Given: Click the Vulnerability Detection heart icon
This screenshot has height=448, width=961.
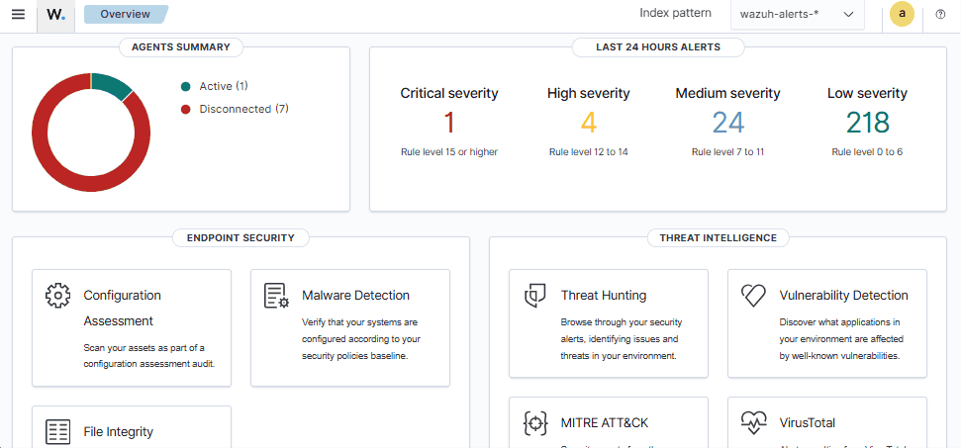Looking at the screenshot, I should pos(753,296).
